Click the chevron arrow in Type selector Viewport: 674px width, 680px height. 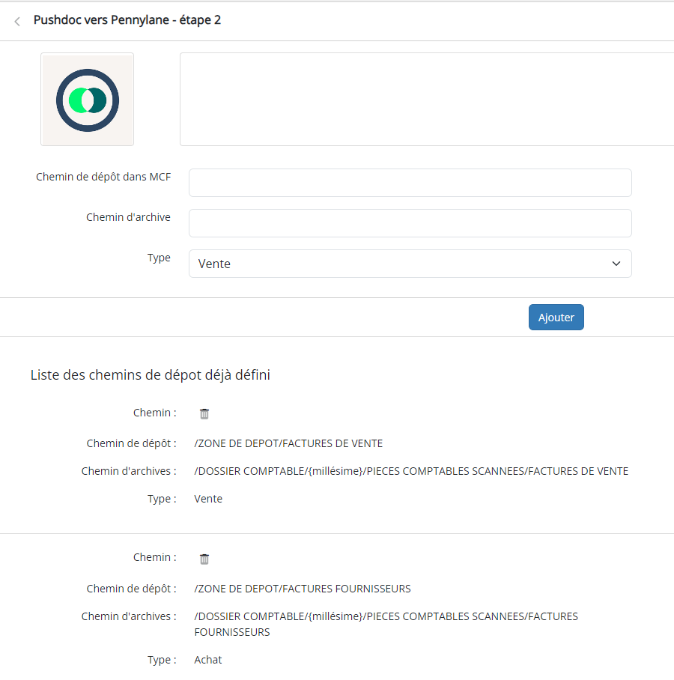tap(616, 264)
